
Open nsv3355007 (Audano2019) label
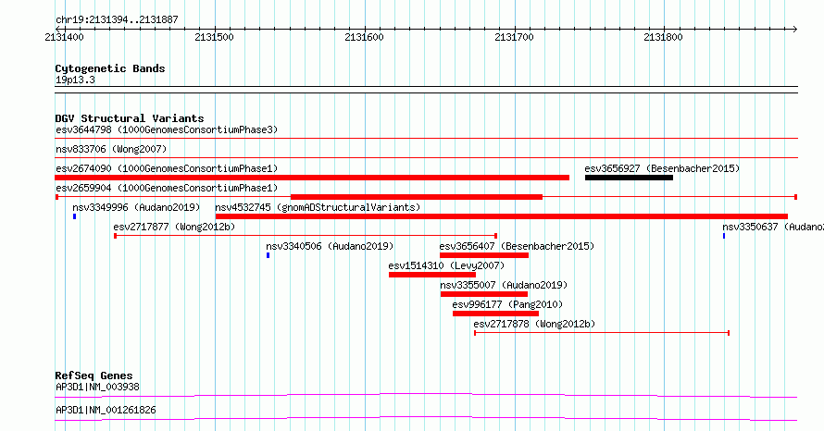click(x=504, y=285)
